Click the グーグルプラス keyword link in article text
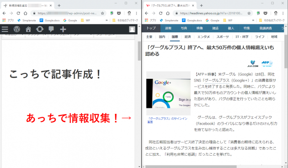 (217, 80)
